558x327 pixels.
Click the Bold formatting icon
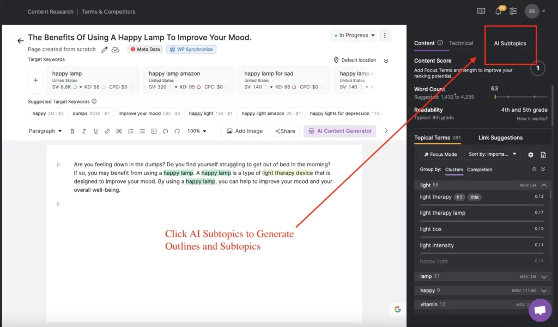[x=72, y=131]
